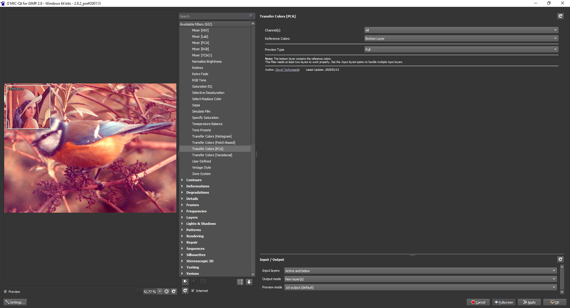
Task: Reset Transfer Colors parameters with top-right icon
Action: pyautogui.click(x=560, y=16)
